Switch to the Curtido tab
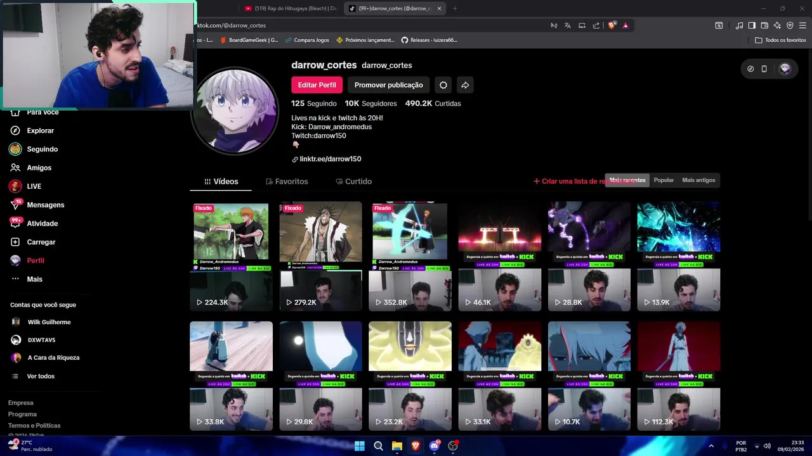The width and height of the screenshot is (812, 456). click(x=354, y=182)
